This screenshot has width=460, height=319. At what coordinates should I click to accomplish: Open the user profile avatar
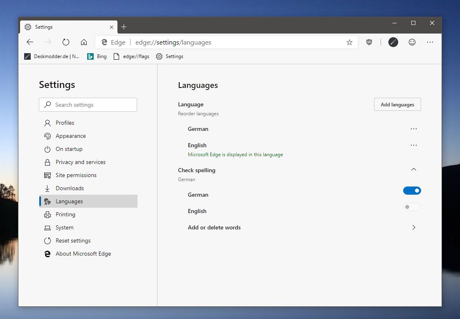coord(393,42)
